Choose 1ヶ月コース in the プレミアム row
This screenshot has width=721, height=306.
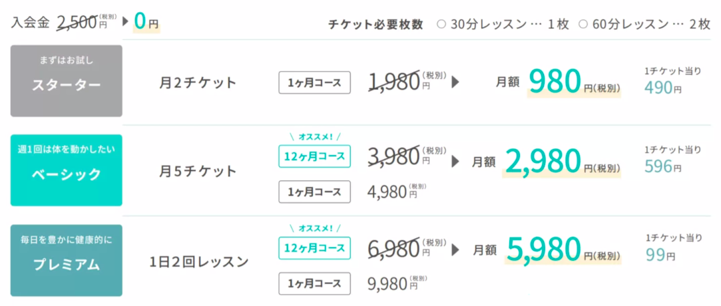(x=314, y=283)
